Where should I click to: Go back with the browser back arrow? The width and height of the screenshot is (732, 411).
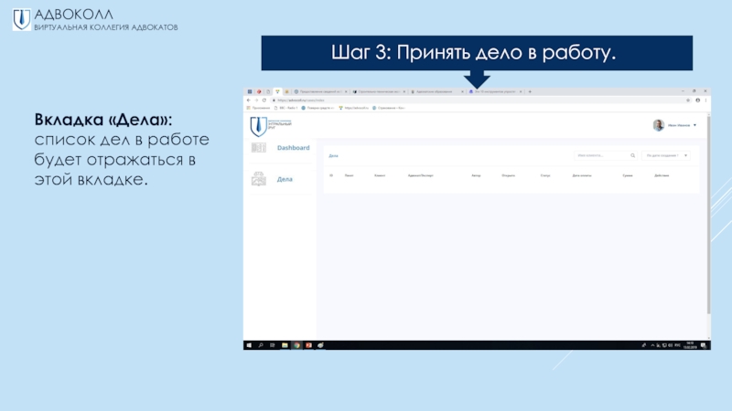click(248, 100)
